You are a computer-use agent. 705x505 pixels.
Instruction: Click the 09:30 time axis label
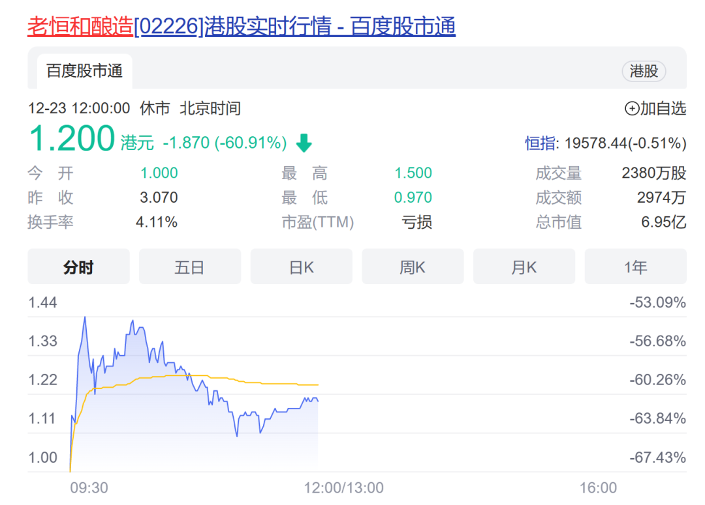coord(89,487)
